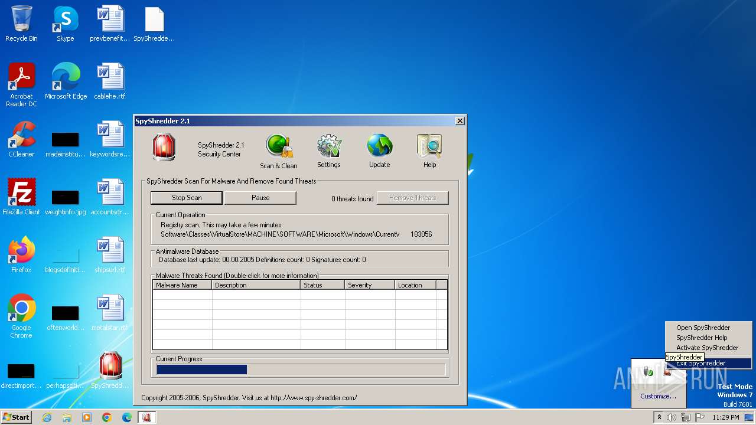Choose Exit SpyShredder in context menu
Viewport: 756px width, 425px height.
(708, 363)
